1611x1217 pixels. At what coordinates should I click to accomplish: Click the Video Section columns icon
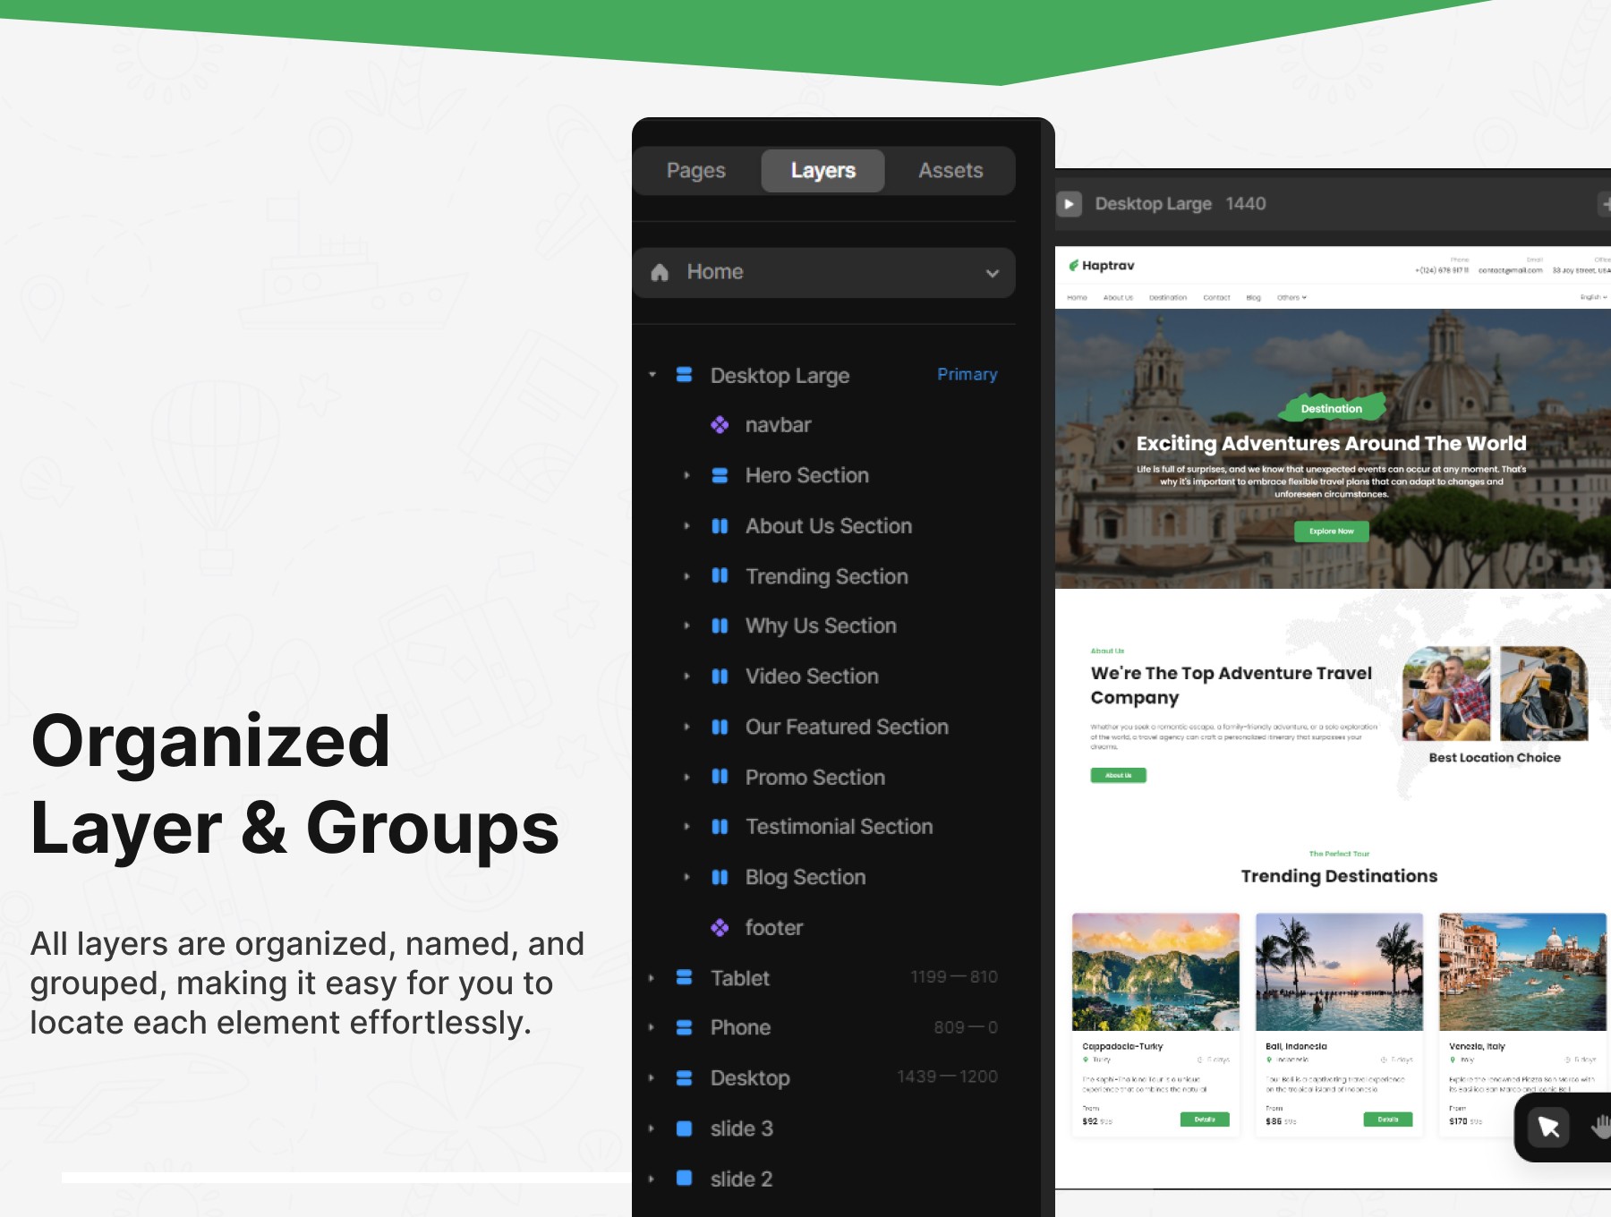[720, 677]
